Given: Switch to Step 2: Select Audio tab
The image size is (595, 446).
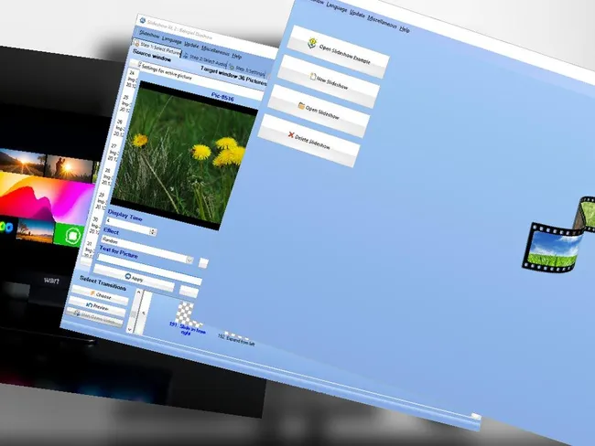Looking at the screenshot, I should (x=204, y=59).
